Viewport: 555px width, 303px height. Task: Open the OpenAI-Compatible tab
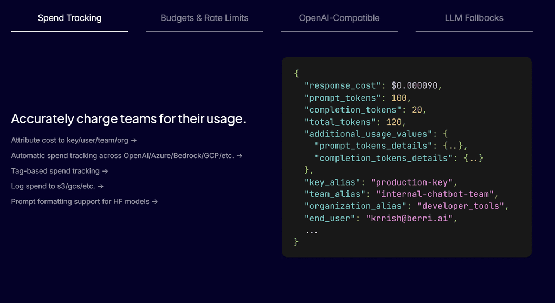[x=339, y=18]
